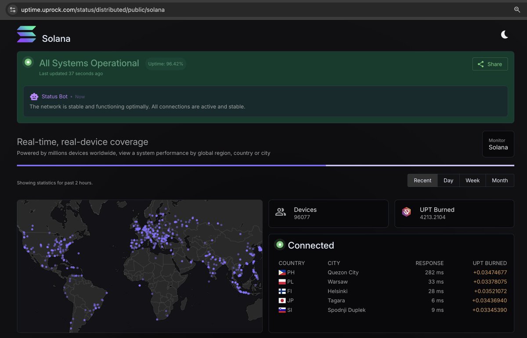Select the Week tab
Screen dimensions: 527x338
click(x=473, y=180)
